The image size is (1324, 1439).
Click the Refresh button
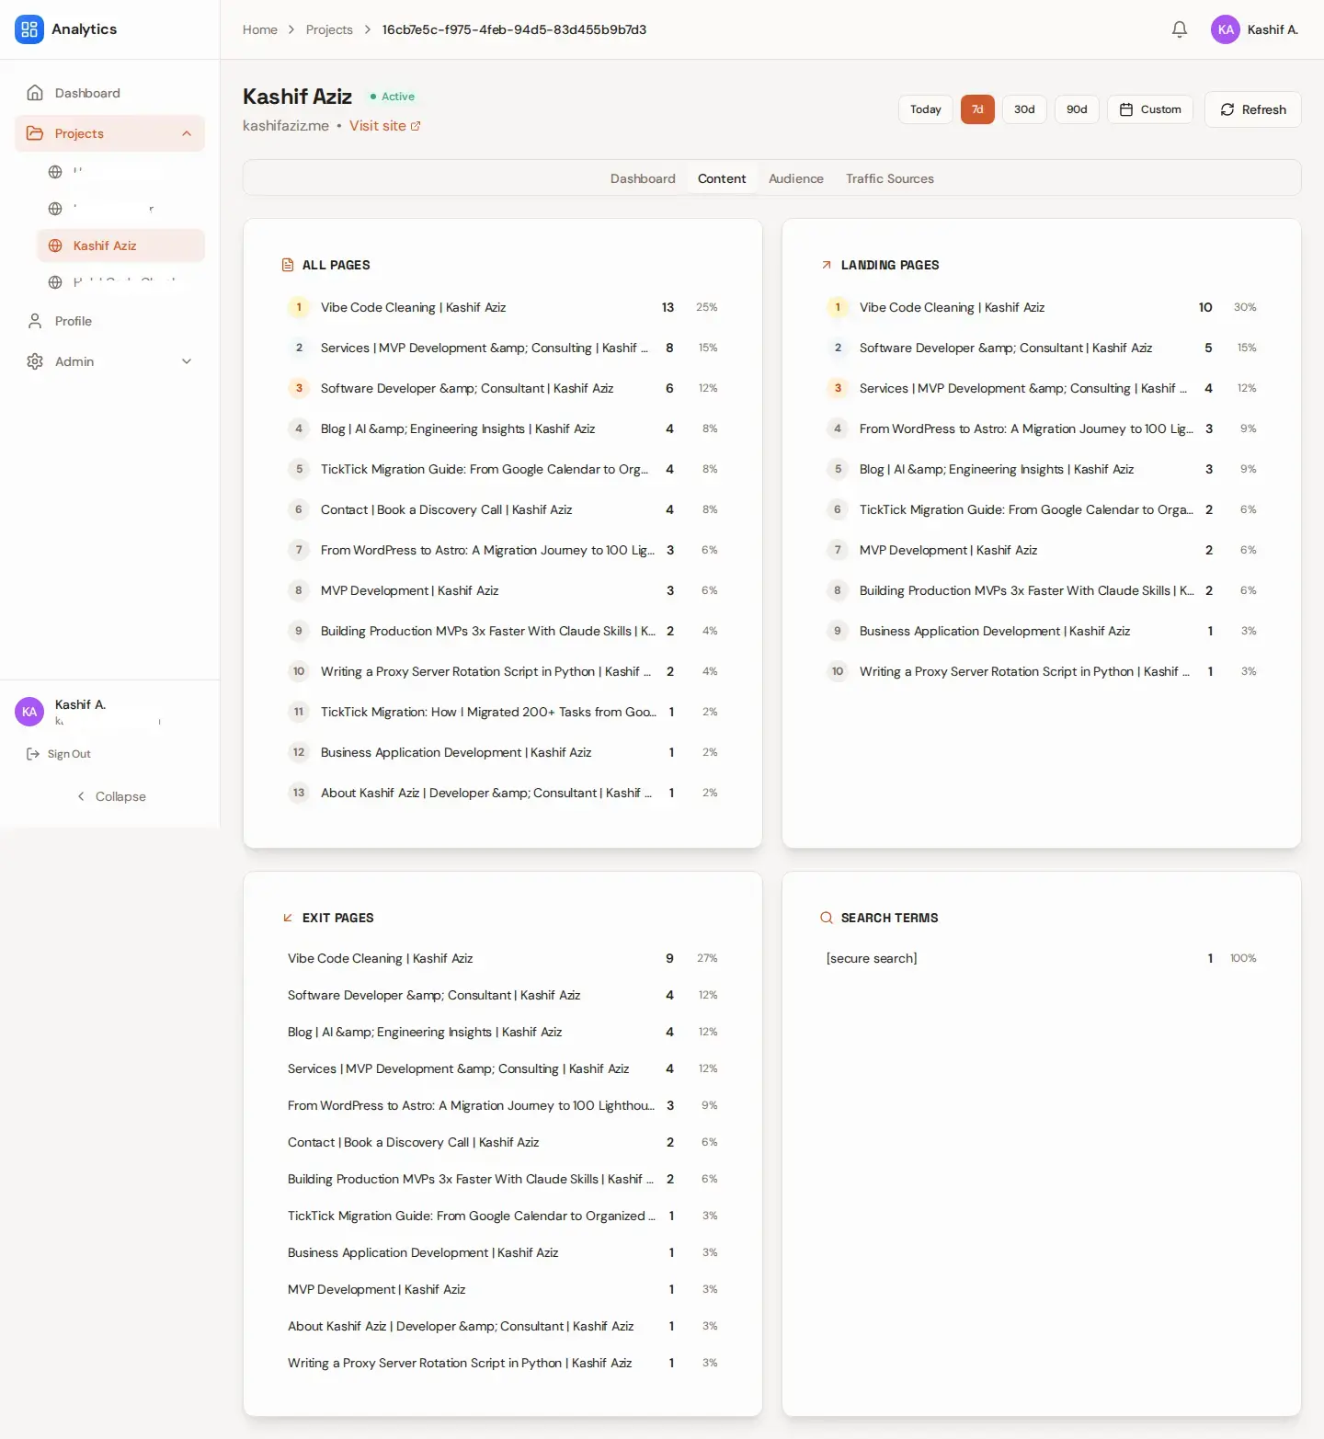point(1252,108)
